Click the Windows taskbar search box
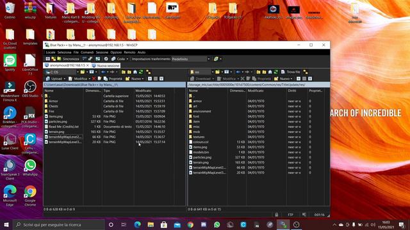This screenshot has width=410, height=230. [x=59, y=225]
